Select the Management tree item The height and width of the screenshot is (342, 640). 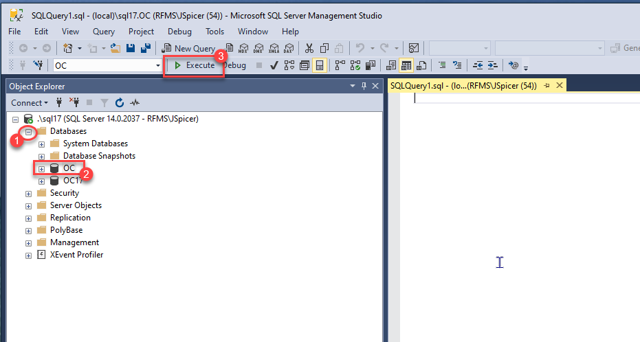pos(74,242)
